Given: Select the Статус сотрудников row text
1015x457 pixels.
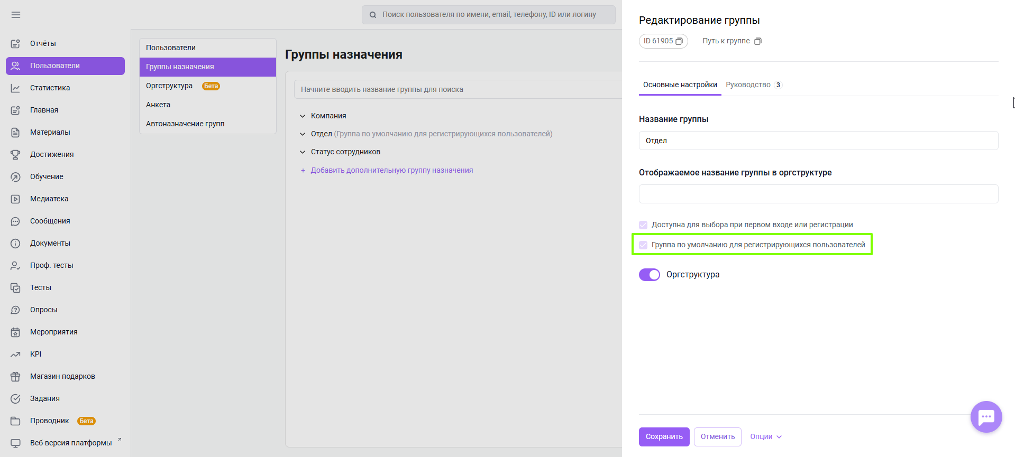Looking at the screenshot, I should pyautogui.click(x=345, y=152).
